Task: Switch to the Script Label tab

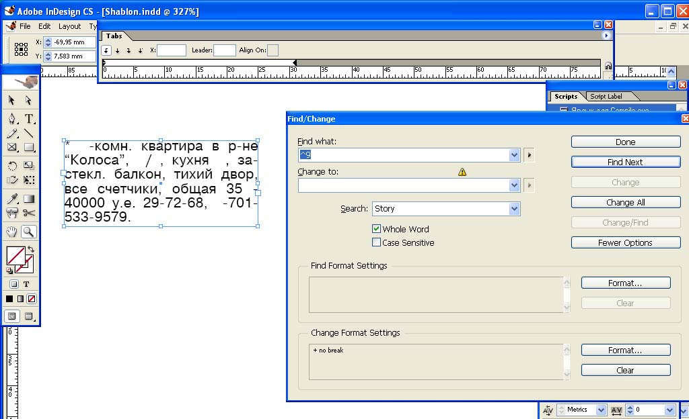Action: coord(606,97)
